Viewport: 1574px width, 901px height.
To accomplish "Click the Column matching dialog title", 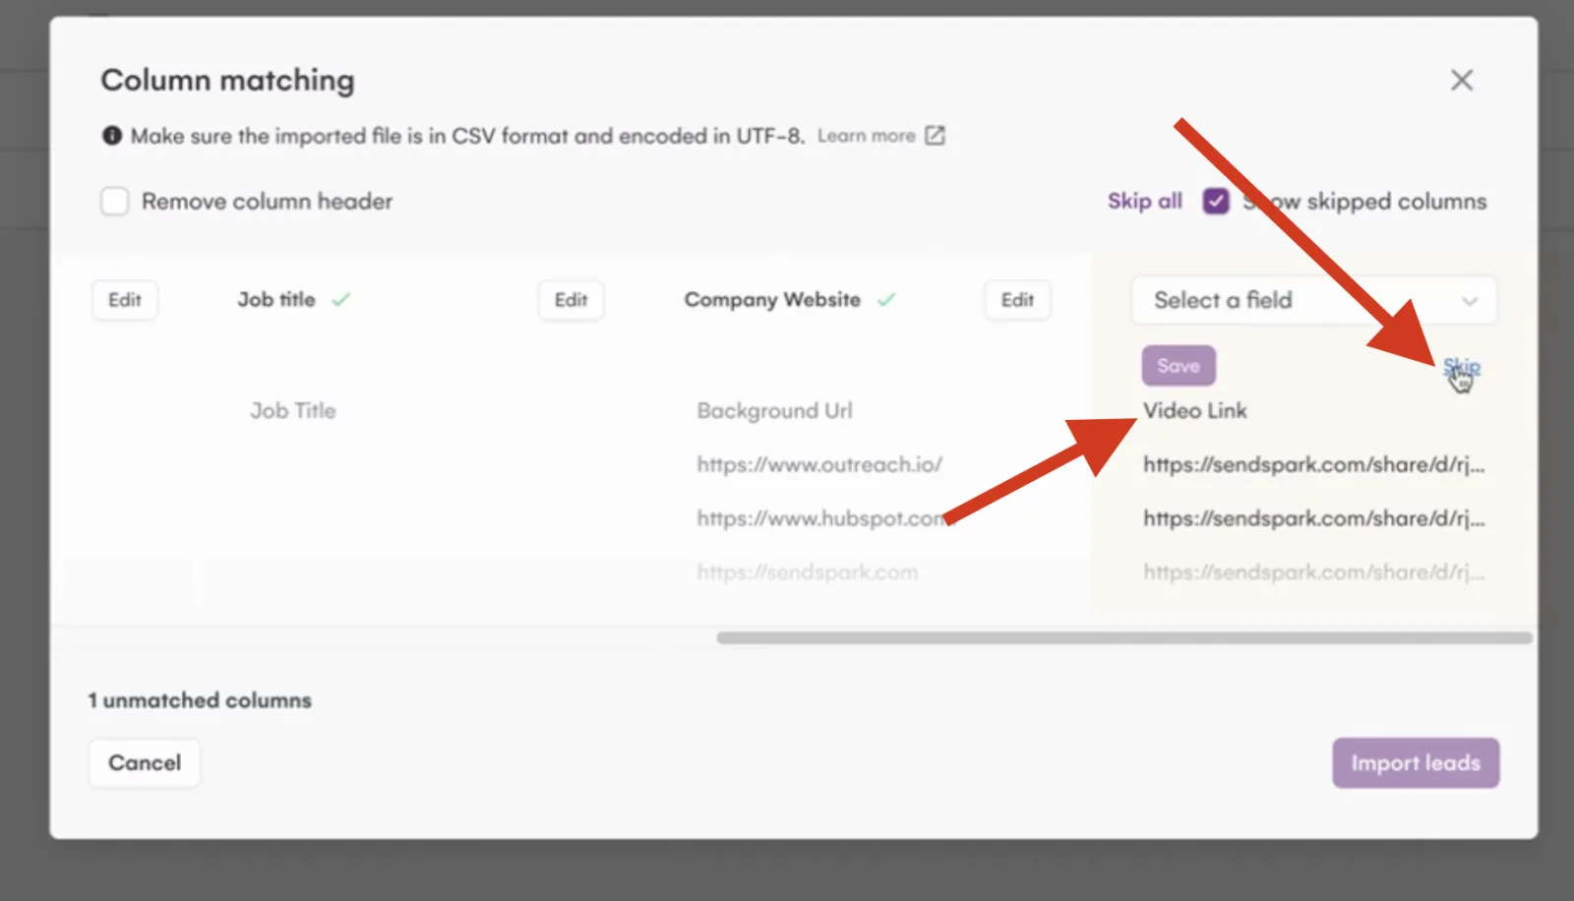I will [x=227, y=81].
